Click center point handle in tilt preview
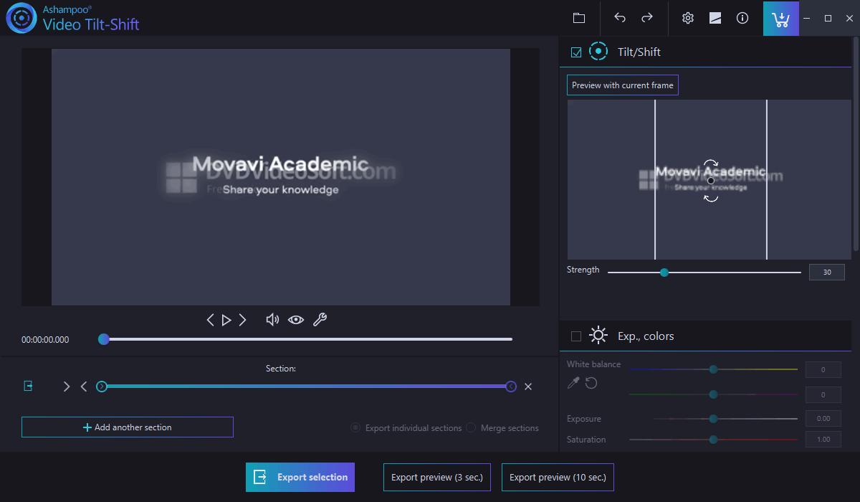Image resolution: width=860 pixels, height=502 pixels. point(710,181)
